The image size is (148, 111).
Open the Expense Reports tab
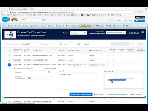click(x=85, y=26)
